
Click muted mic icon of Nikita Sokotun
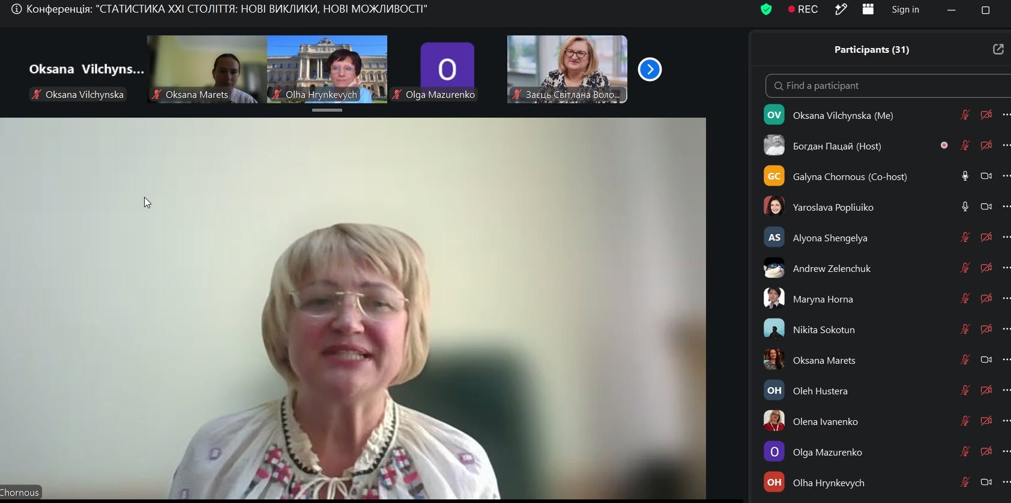(x=965, y=329)
